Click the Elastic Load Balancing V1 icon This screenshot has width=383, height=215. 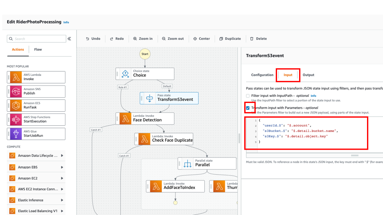[12, 211]
